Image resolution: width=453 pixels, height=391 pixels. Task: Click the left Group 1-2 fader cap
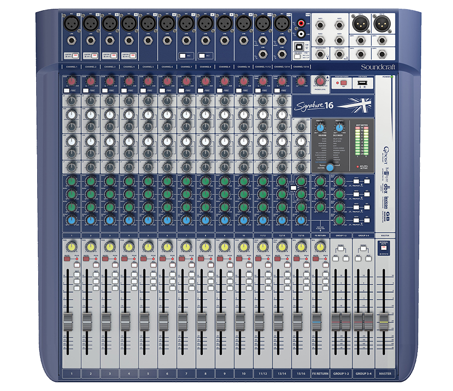pyautogui.click(x=335, y=322)
